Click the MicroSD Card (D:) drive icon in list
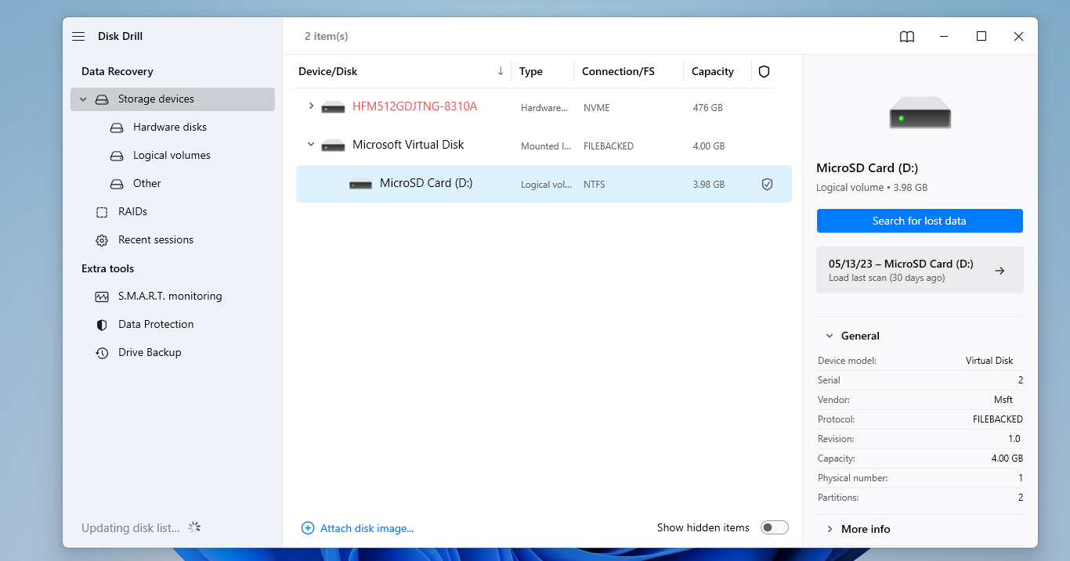This screenshot has height=561, width=1070. click(x=360, y=184)
